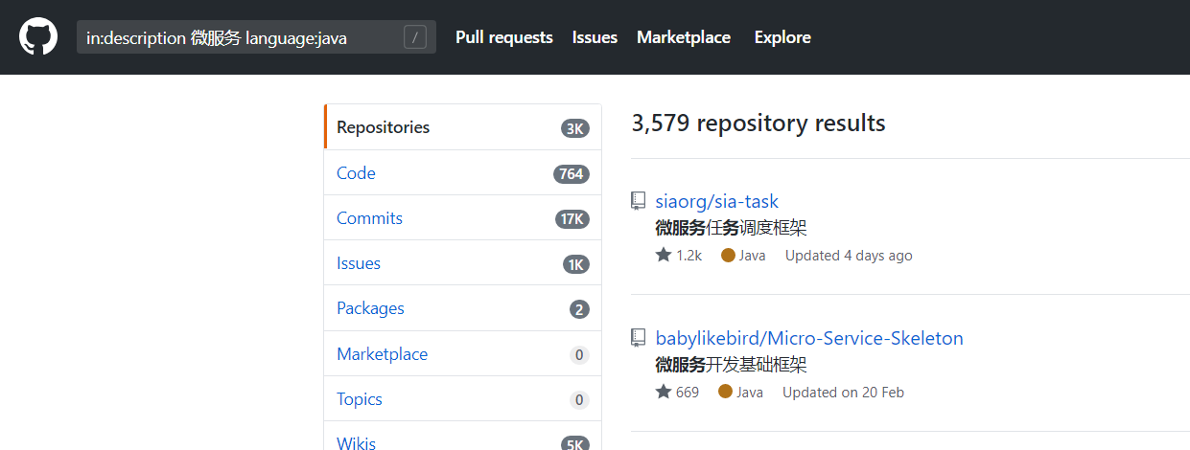Open Issues in the top navigation
Viewport: 1190px width, 450px height.
[x=595, y=37]
